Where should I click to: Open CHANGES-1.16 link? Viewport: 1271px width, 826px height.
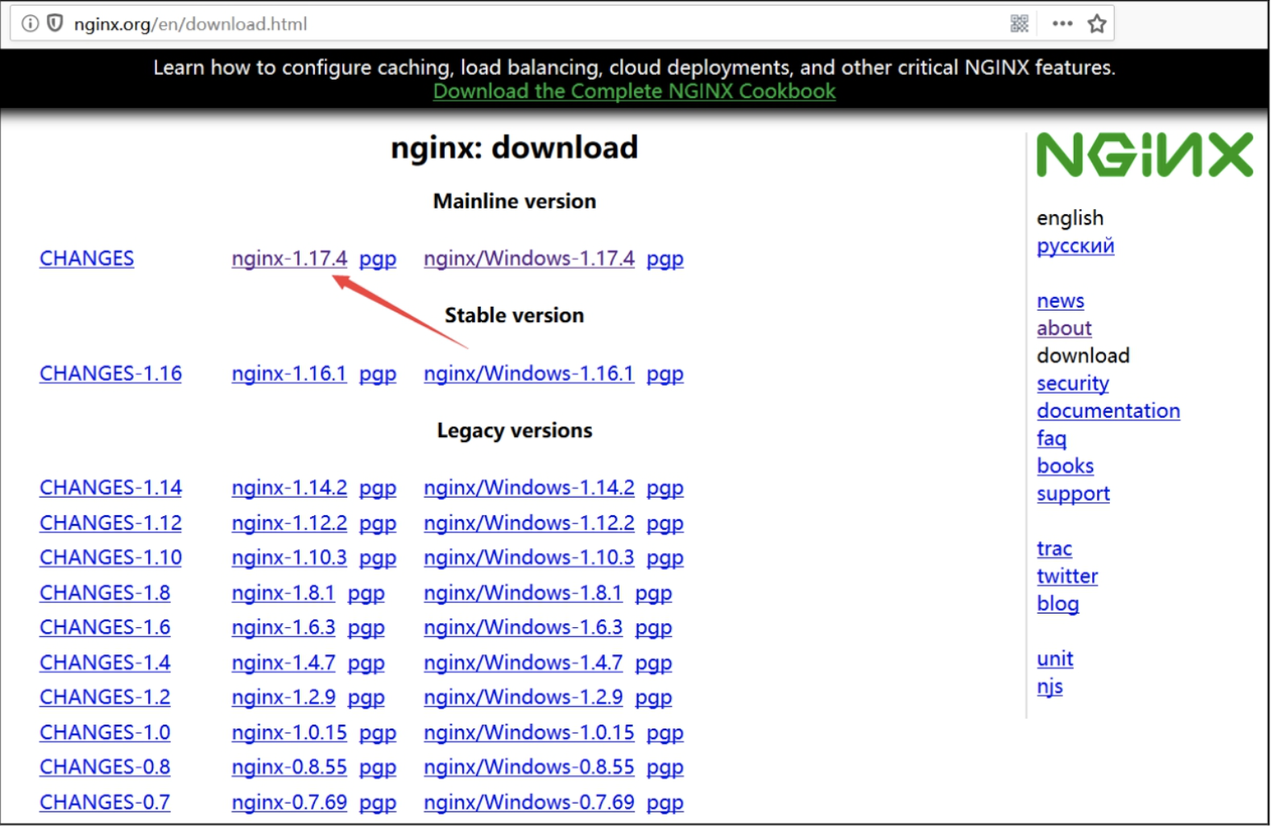click(110, 374)
